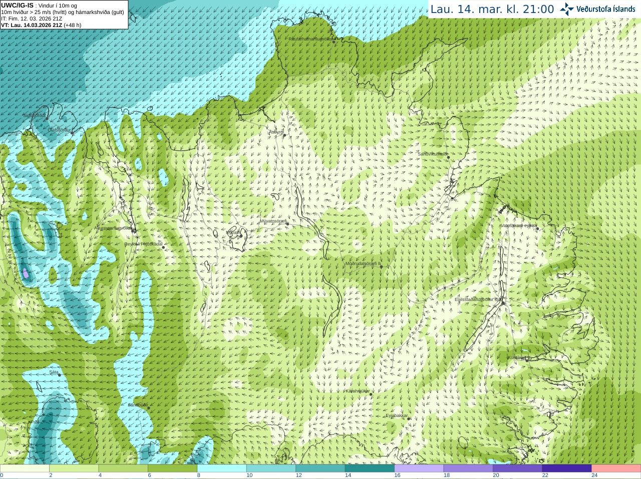641x479 pixels.
Task: Pick the 0–2 m/s pale cream legend swatch
Action: point(25,468)
